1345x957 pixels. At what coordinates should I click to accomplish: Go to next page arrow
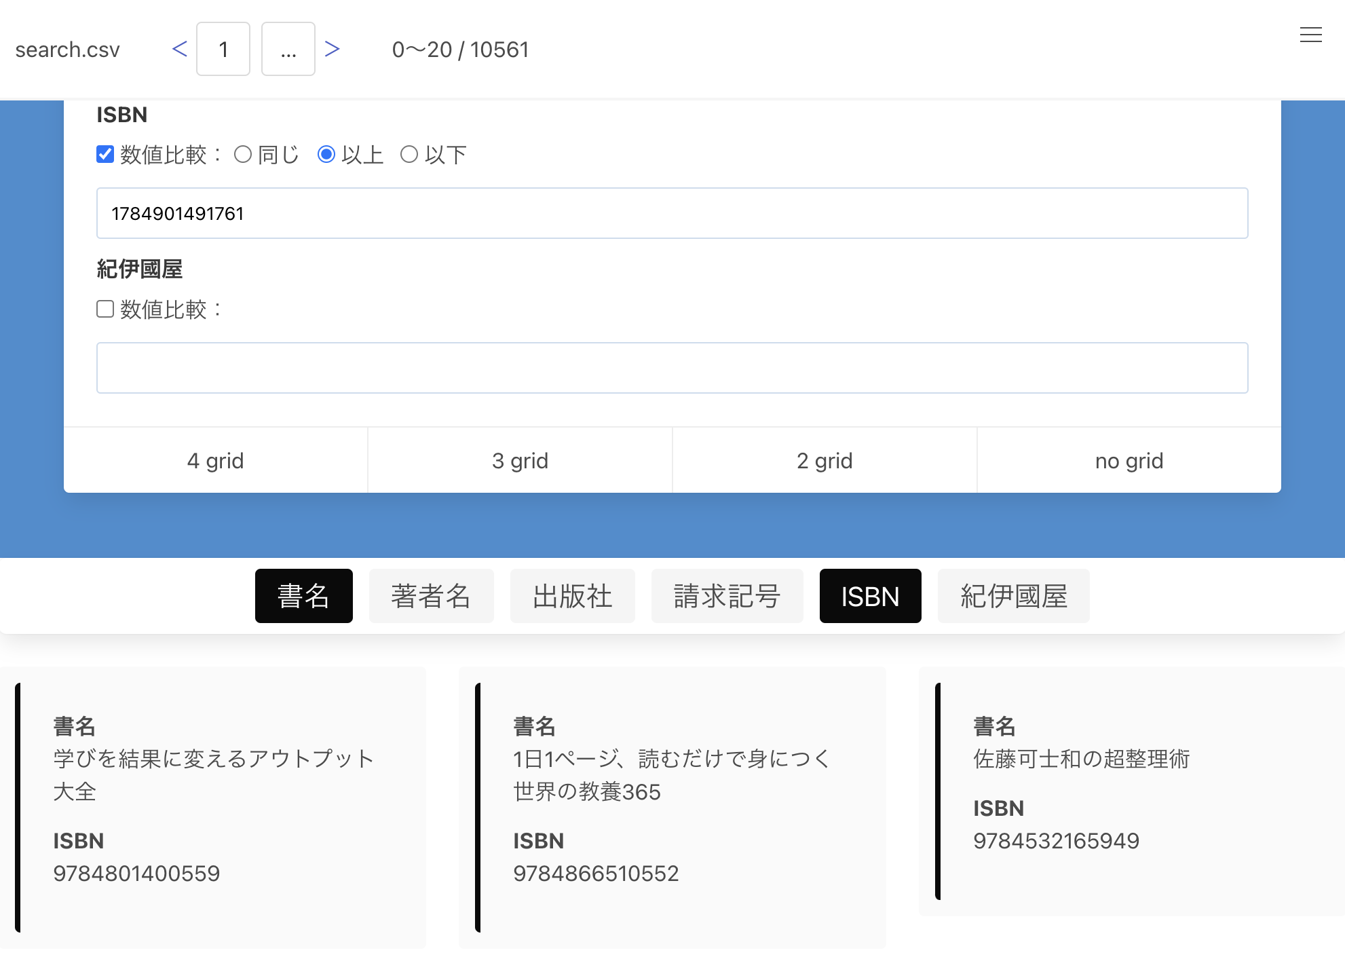click(332, 49)
